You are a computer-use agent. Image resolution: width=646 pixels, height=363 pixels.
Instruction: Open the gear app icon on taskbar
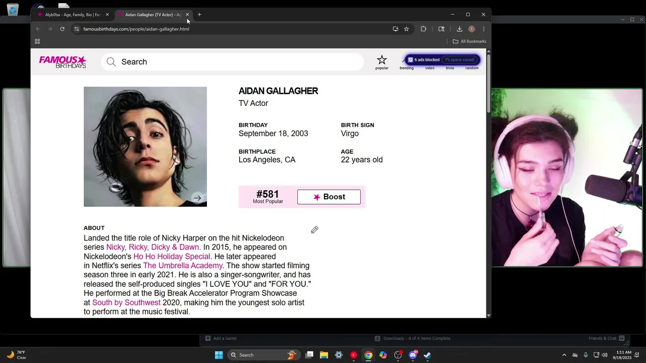tap(339, 355)
